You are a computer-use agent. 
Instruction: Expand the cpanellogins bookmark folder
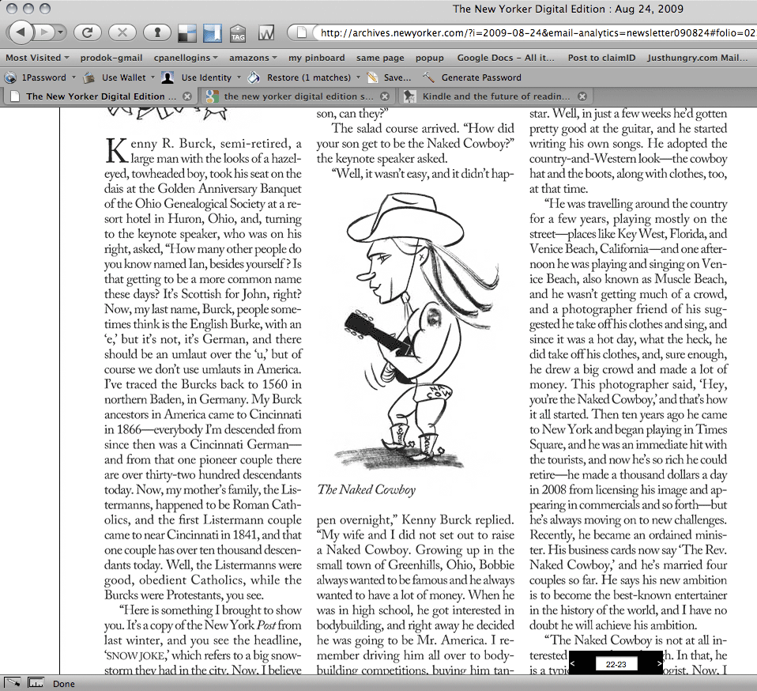pos(186,58)
